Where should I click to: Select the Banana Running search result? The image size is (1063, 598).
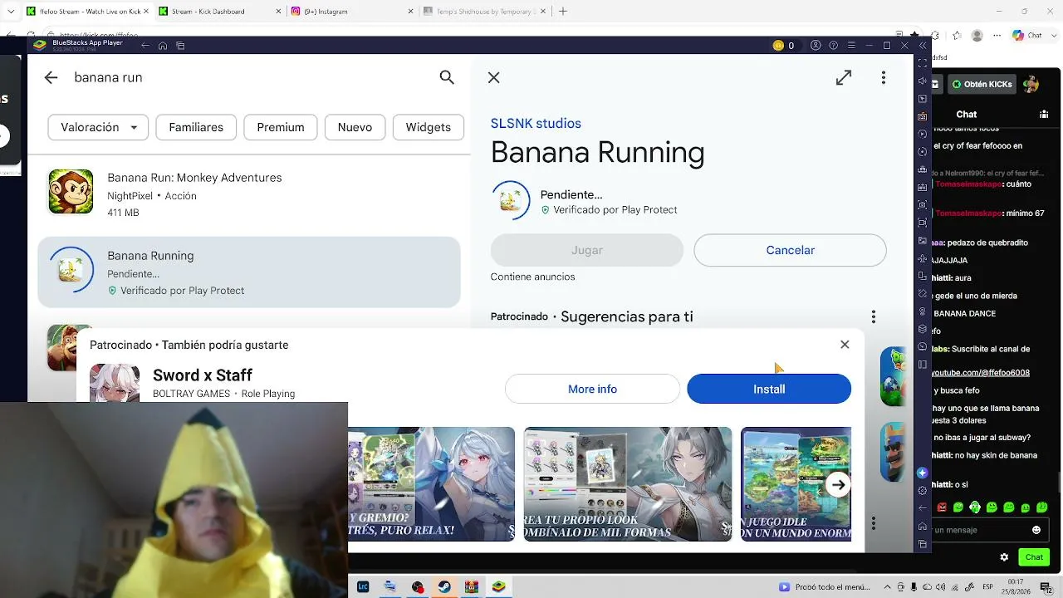[x=249, y=272]
